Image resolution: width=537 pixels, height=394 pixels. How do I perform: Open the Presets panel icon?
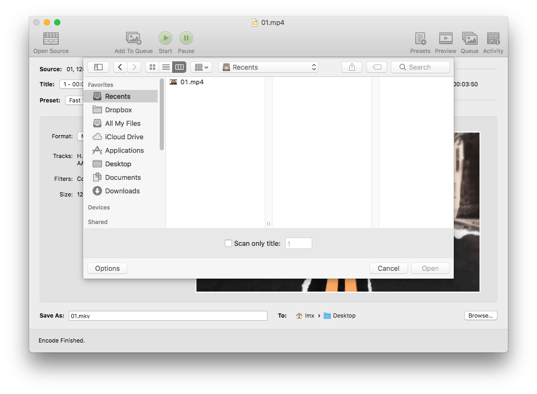tap(420, 38)
